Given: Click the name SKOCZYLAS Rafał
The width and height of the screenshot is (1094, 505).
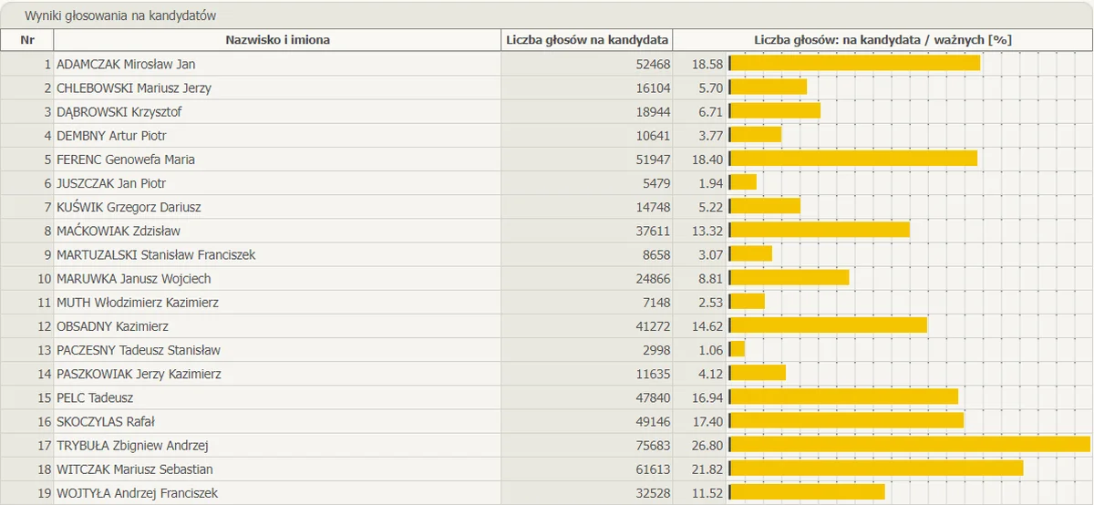Looking at the screenshot, I should [106, 422].
